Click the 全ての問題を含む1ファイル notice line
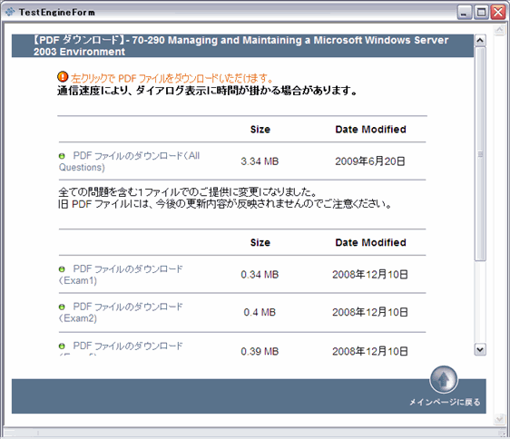Screen dimensions: 510x439 click(x=188, y=192)
